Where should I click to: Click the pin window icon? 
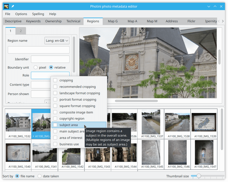coord(13,6)
